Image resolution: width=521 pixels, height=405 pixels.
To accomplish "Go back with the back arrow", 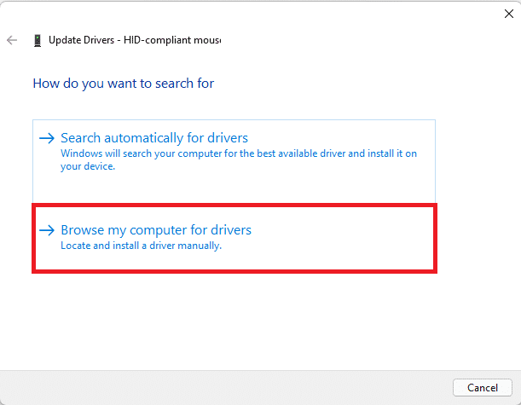I will pyautogui.click(x=12, y=40).
